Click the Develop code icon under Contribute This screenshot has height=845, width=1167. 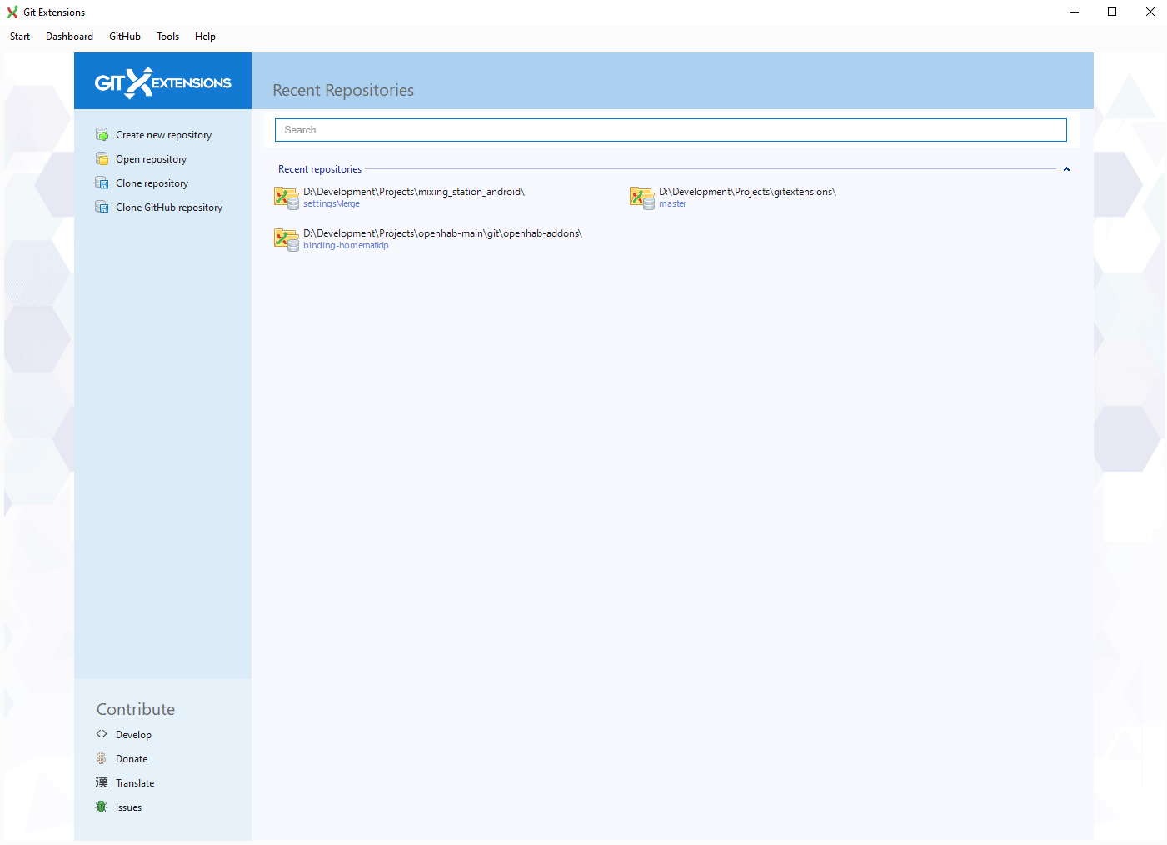click(101, 734)
